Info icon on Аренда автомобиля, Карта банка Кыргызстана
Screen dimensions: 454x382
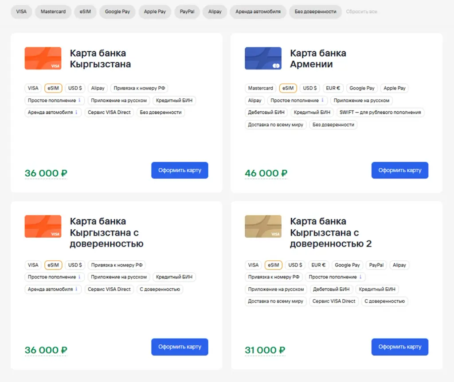tap(76, 112)
